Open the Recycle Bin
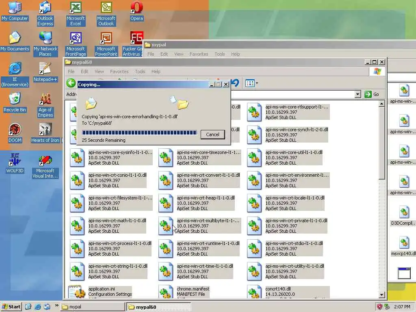This screenshot has height=312, width=416. tap(15, 103)
